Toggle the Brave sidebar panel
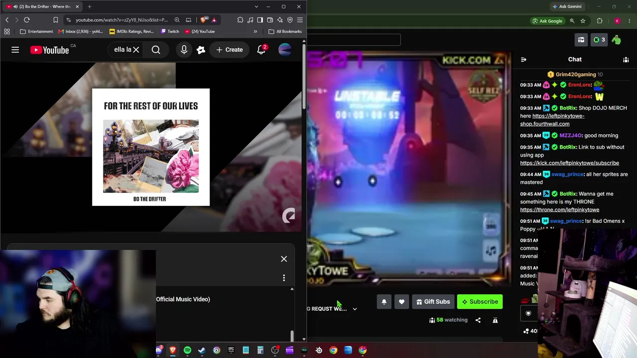 (260, 20)
